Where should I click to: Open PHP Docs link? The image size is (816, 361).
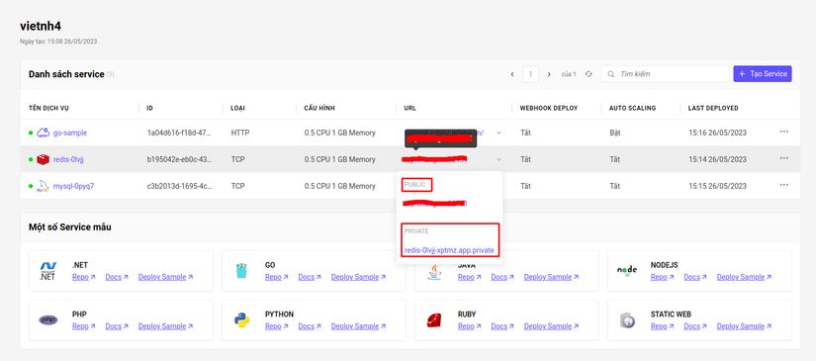click(117, 326)
